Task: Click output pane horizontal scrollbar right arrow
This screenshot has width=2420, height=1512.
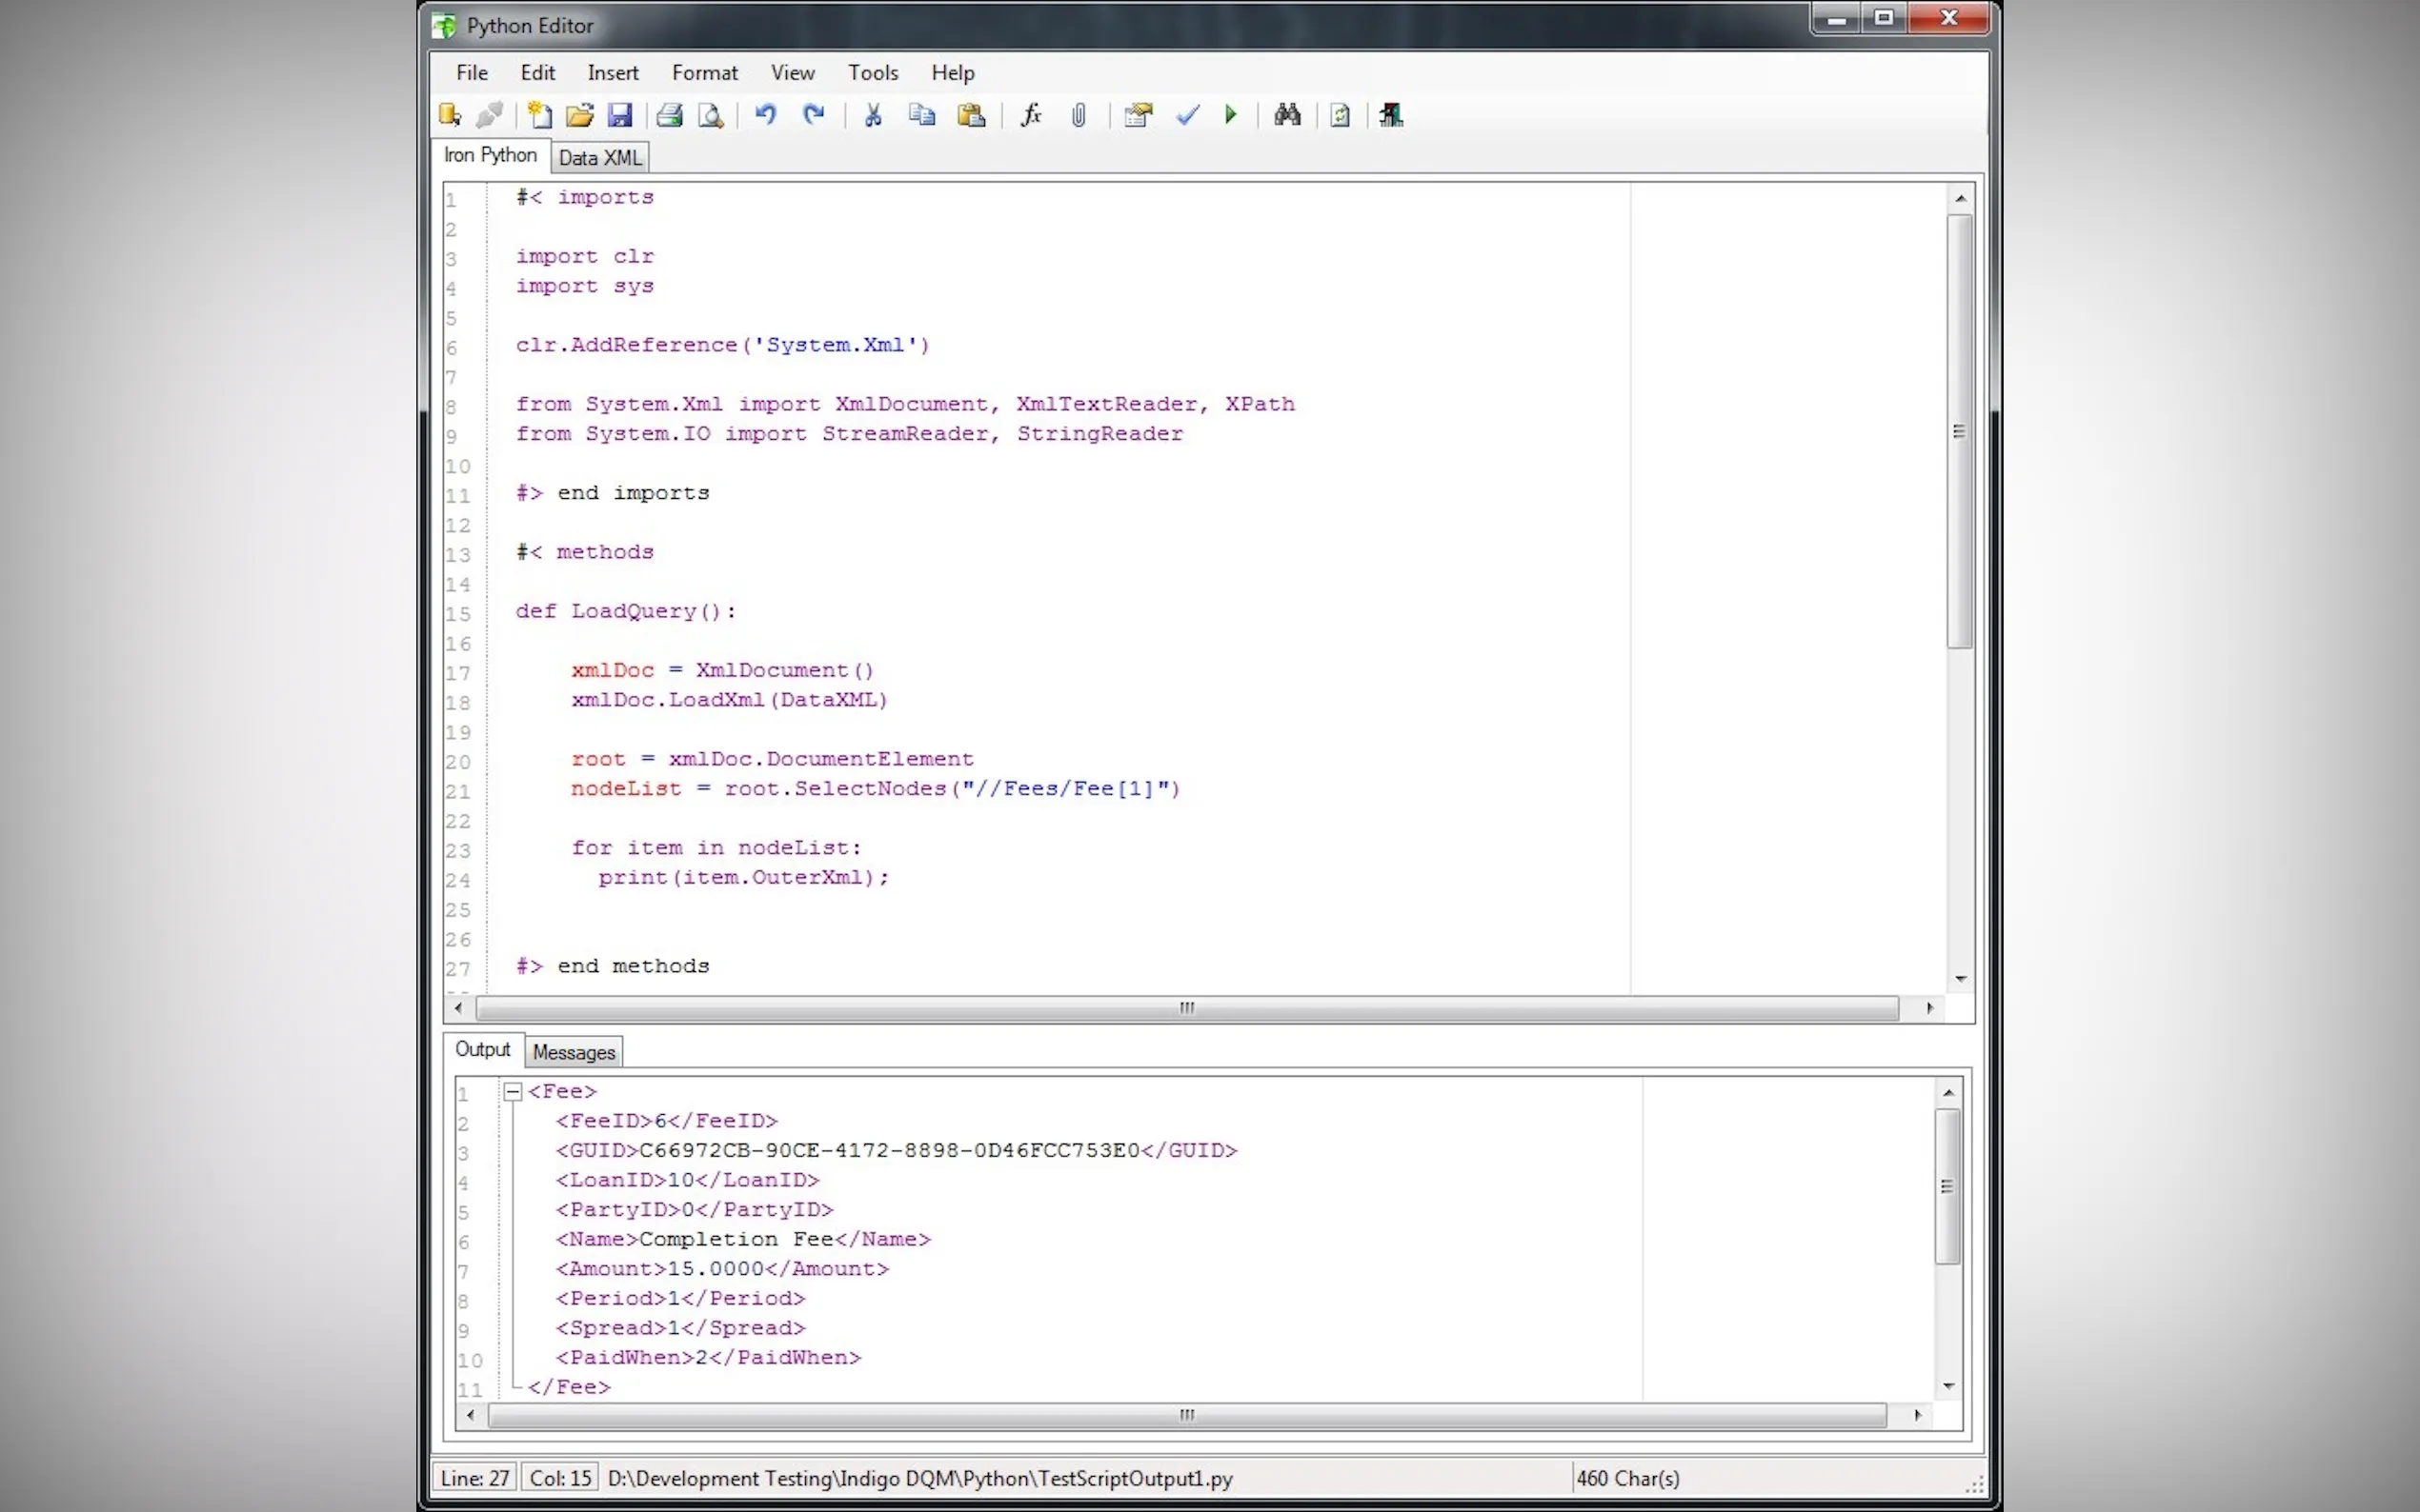Action: coord(1917,1414)
